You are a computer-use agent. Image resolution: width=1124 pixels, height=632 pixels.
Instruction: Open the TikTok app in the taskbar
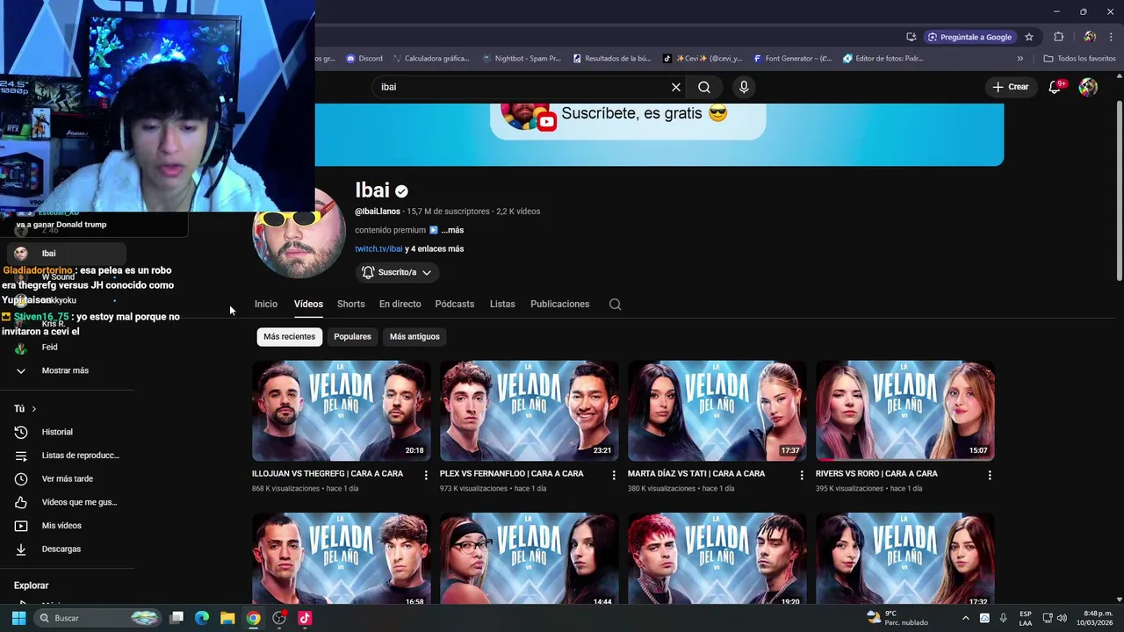(x=305, y=618)
